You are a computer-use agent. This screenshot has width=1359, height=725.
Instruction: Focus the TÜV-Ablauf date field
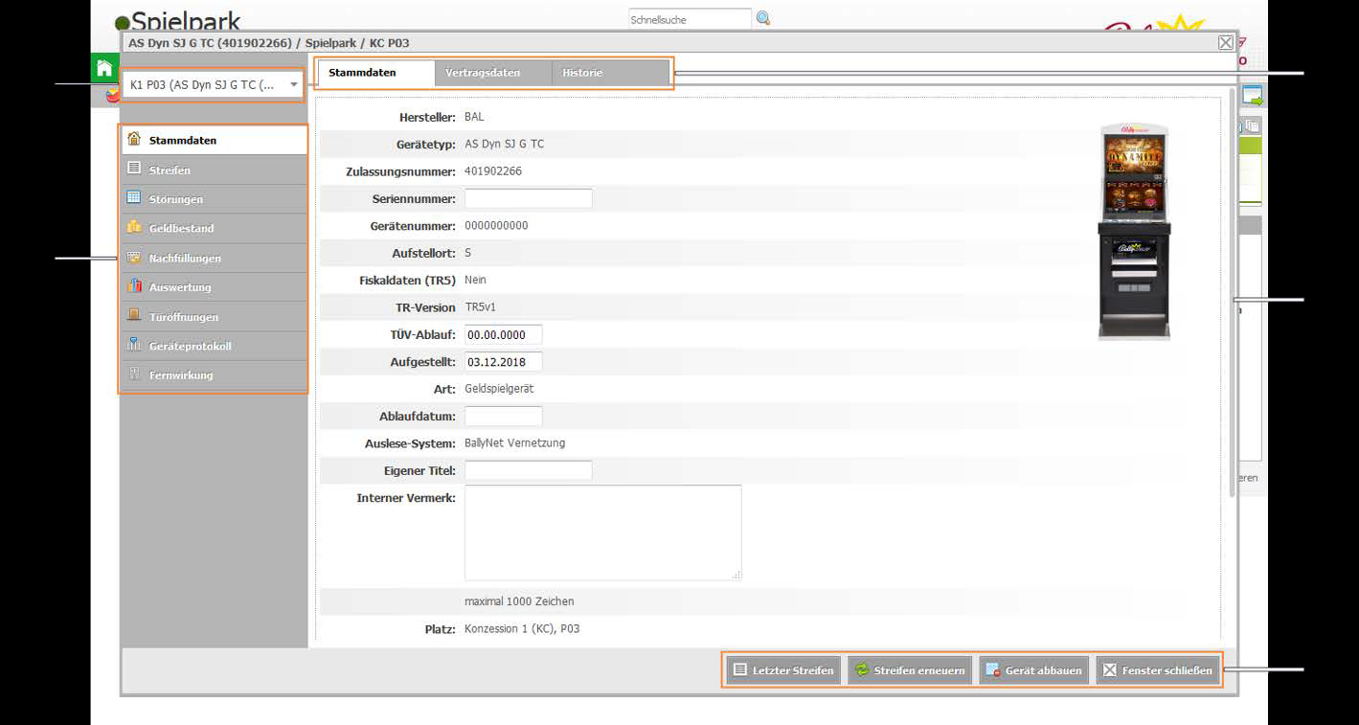tap(504, 334)
